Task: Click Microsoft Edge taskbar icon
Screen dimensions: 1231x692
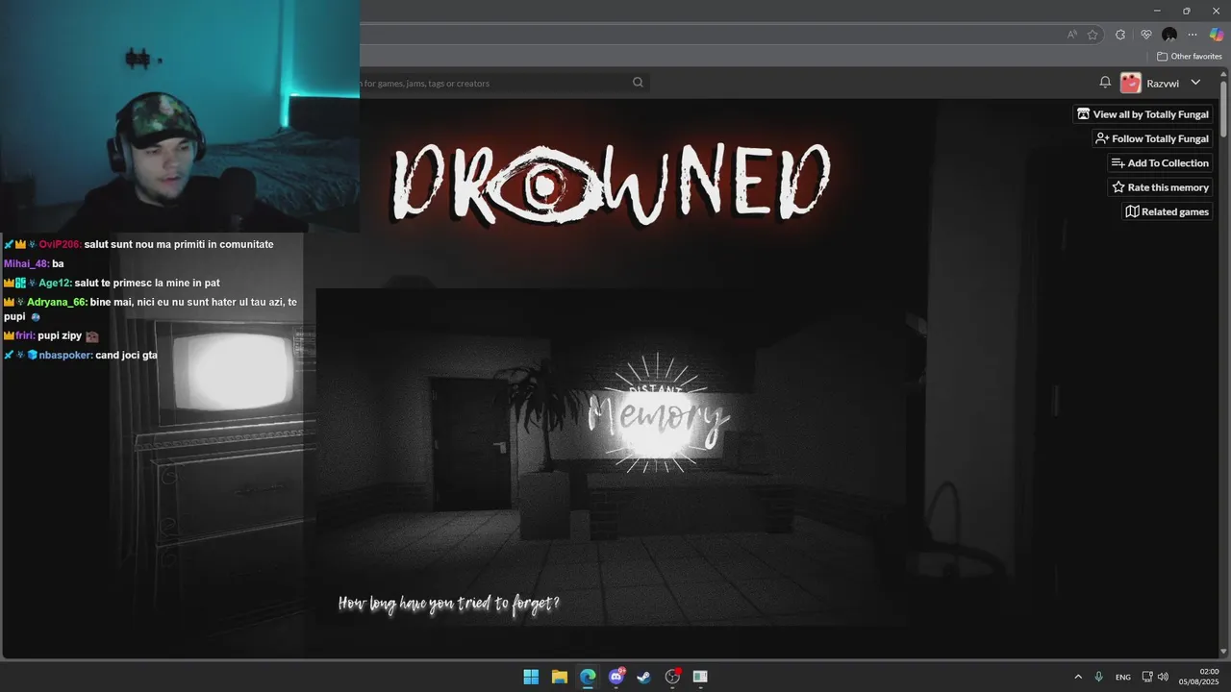Action: click(588, 677)
